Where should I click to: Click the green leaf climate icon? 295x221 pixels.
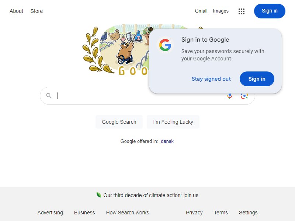98,195
